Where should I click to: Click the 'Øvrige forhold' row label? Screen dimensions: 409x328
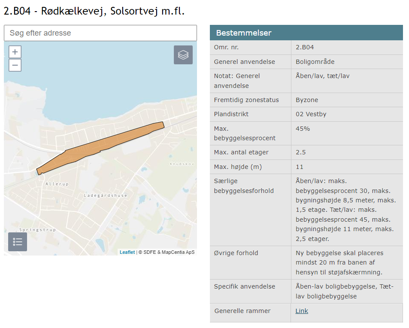pyautogui.click(x=236, y=253)
